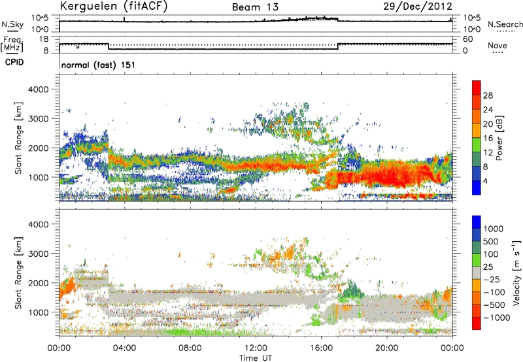Click the '60' tick on Nave axis
Screen dimensions: 523x362
[467, 39]
